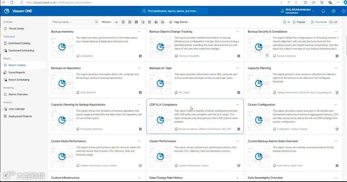
Task: Open Threat Center in the sidebar
Action: pos(16,29)
